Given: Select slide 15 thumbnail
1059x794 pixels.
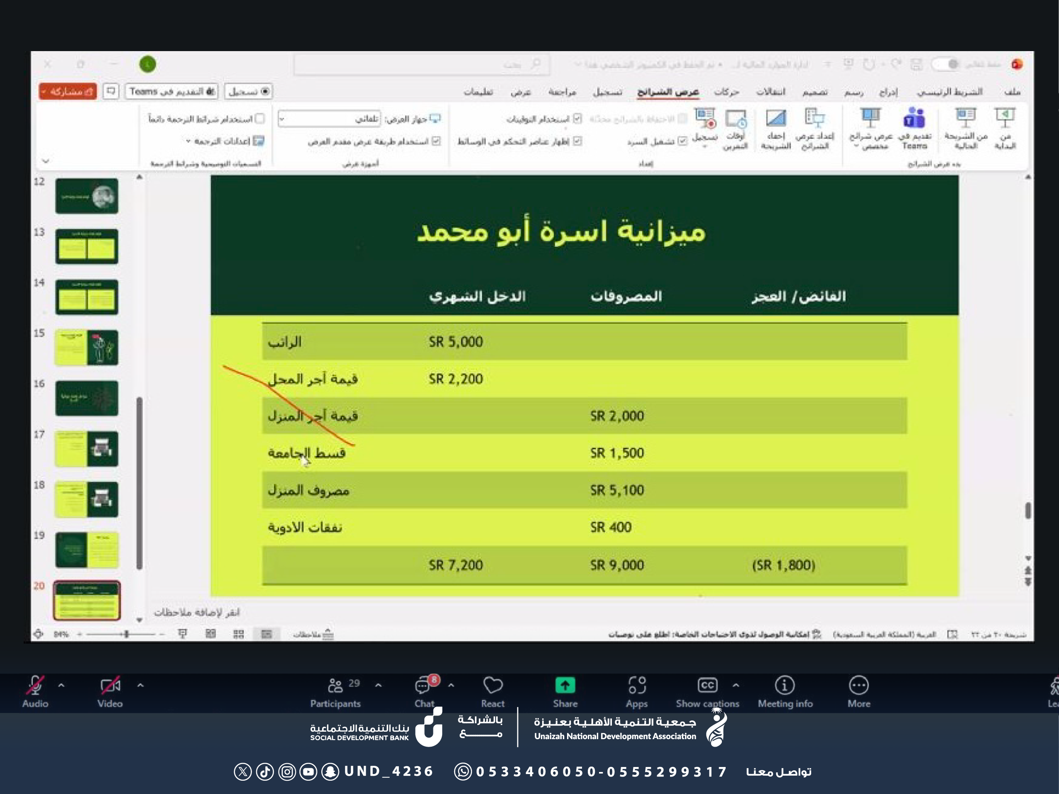Looking at the screenshot, I should click(x=87, y=347).
